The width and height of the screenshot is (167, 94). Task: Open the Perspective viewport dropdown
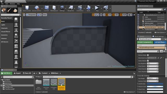[x=31, y=15]
